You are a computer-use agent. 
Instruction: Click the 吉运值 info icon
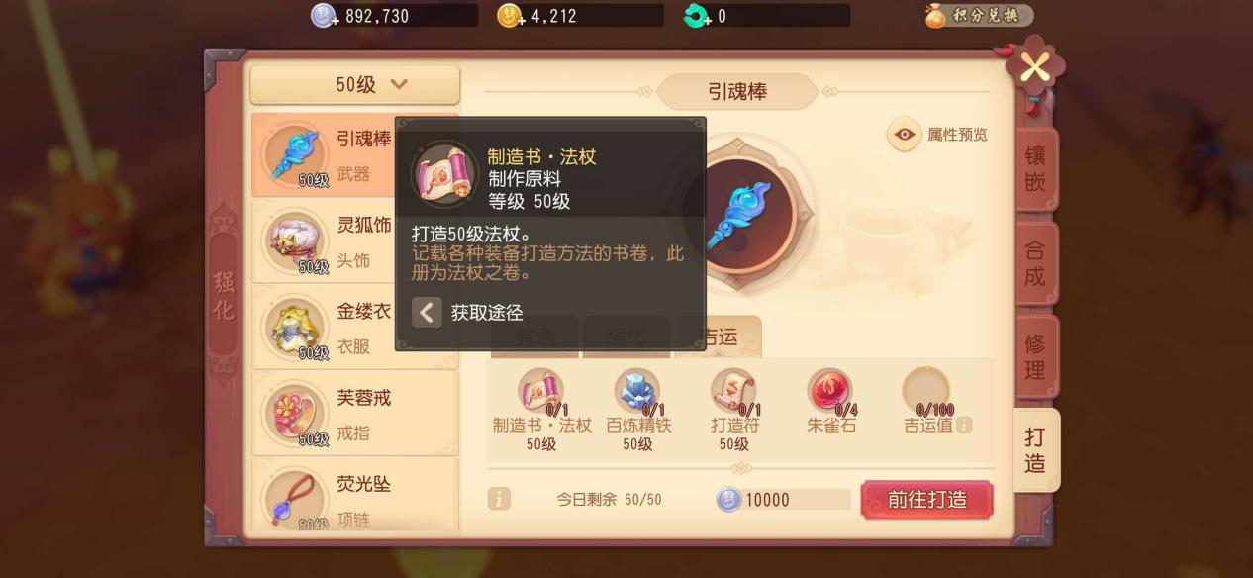click(964, 425)
